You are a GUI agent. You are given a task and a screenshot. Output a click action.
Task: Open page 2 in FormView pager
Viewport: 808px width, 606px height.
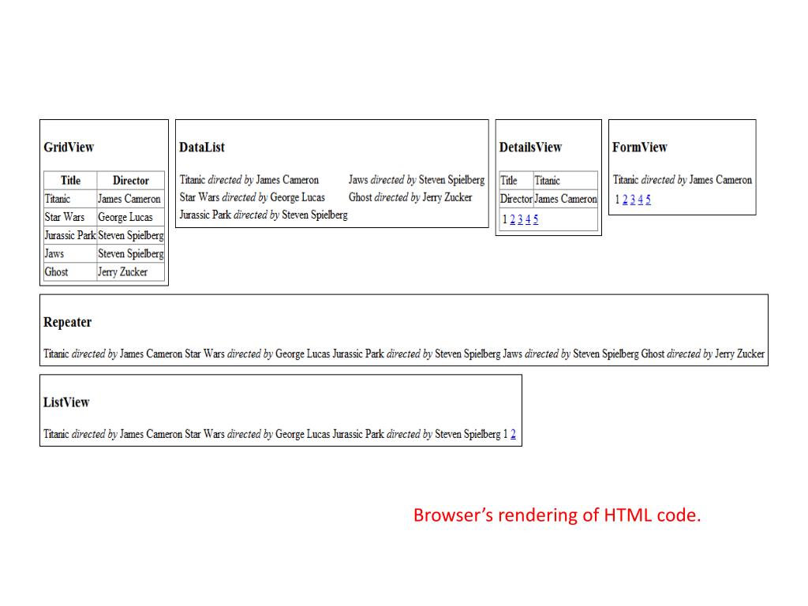coord(625,200)
